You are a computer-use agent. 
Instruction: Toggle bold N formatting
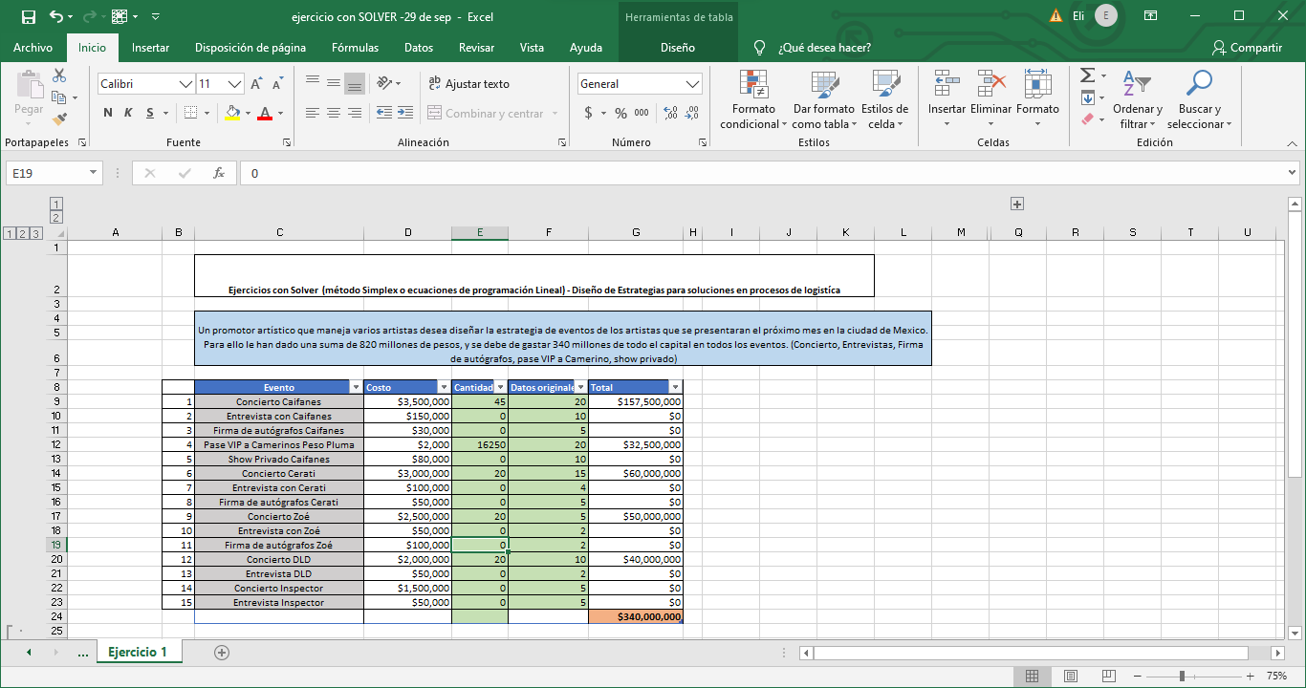tap(108, 113)
